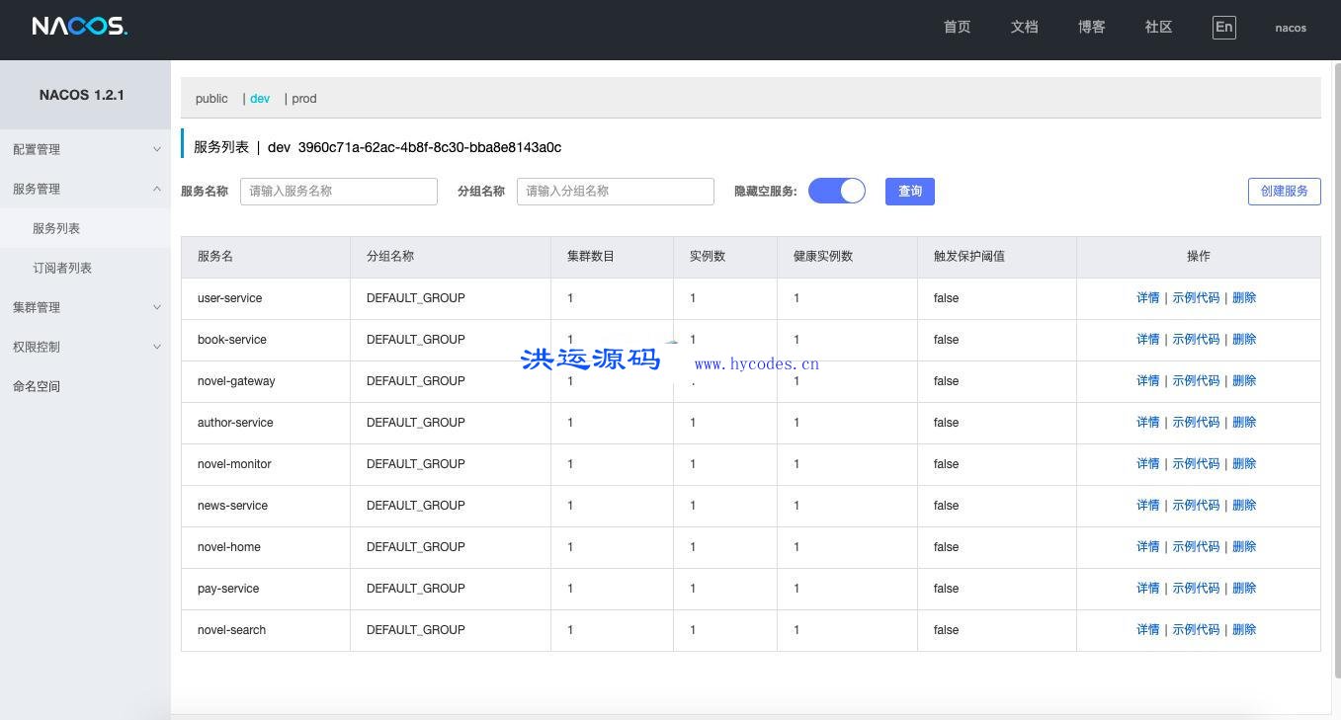Open 首页 in the top navigation
Viewport: 1341px width, 720px height.
957,27
